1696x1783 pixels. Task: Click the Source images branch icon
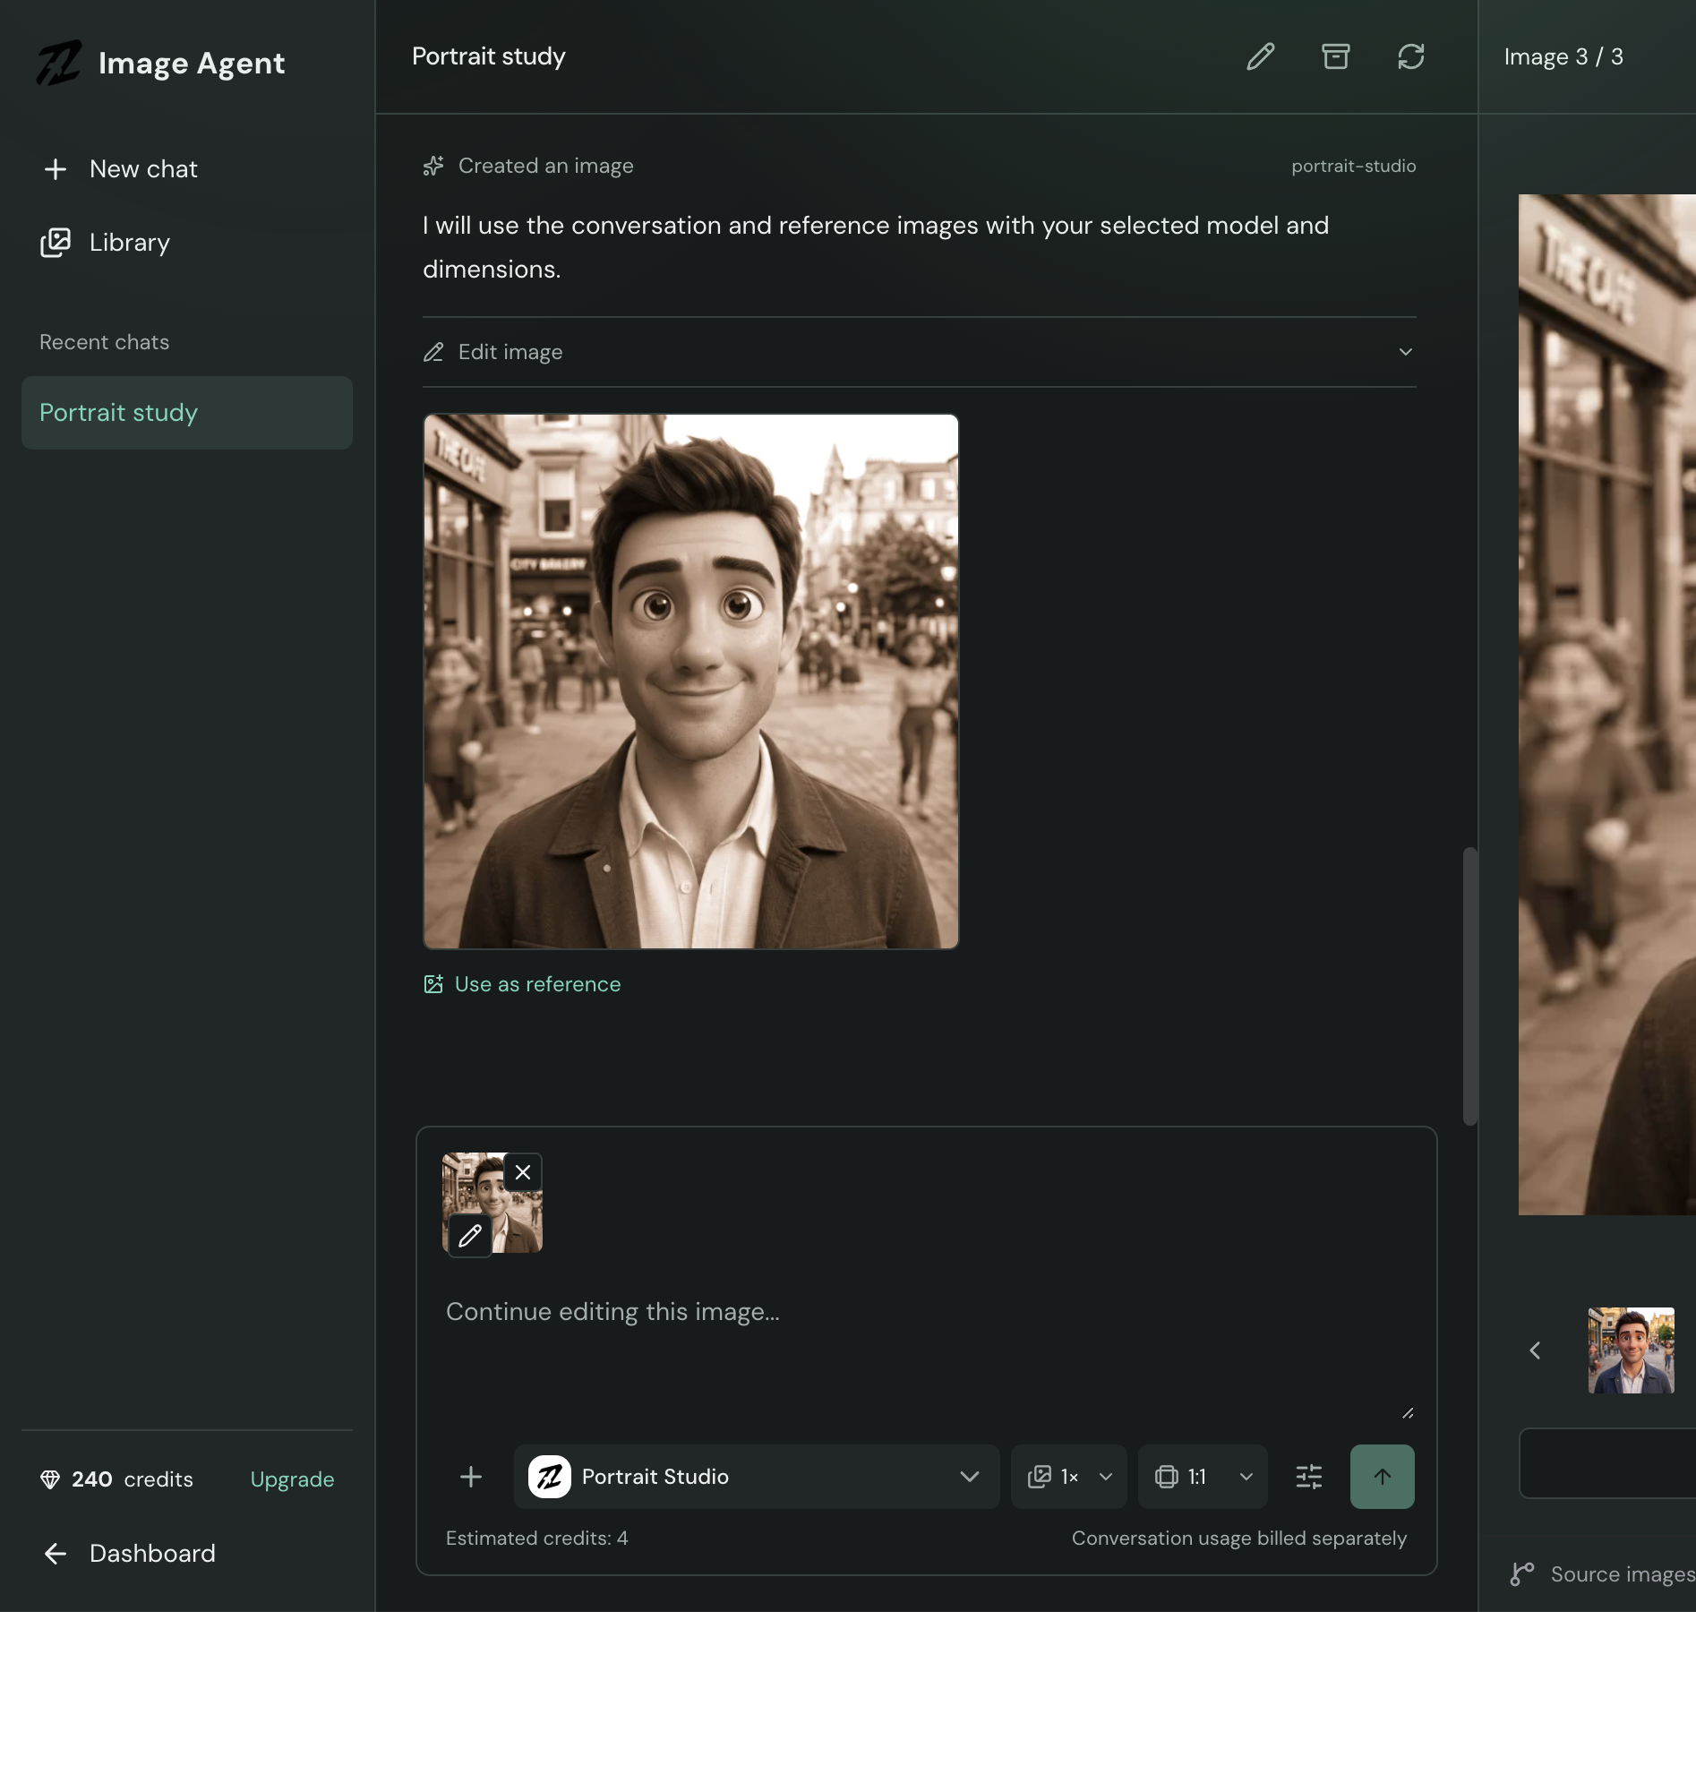(1522, 1574)
